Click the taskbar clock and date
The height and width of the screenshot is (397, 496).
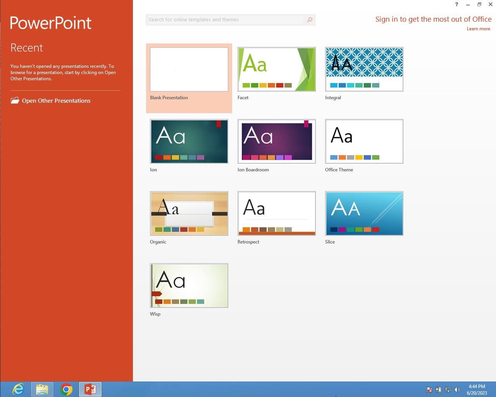point(477,390)
